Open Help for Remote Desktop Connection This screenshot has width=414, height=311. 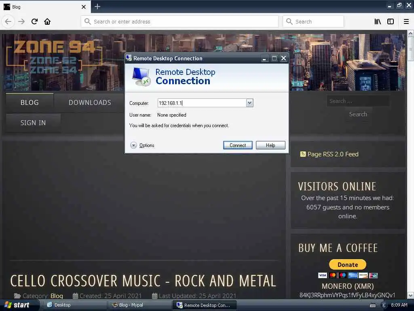point(270,145)
